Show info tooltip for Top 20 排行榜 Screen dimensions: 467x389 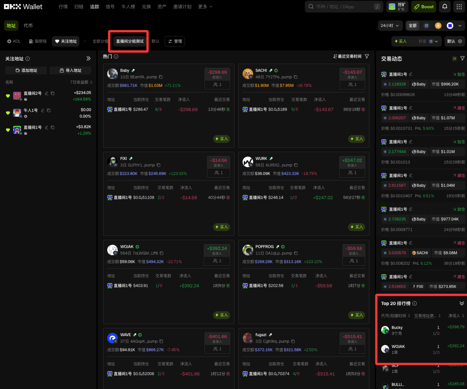[x=414, y=303]
